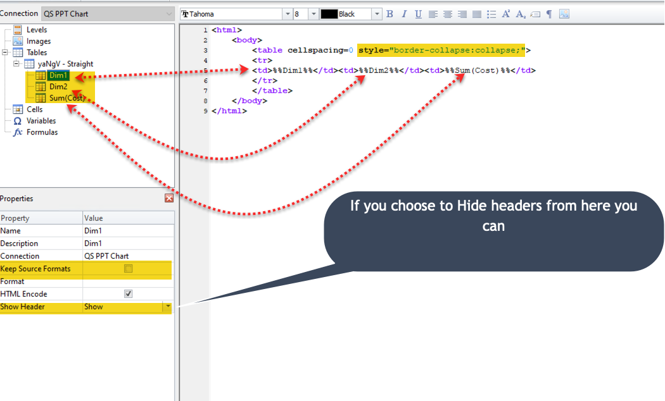
Task: Toggle bold formatting in the editor toolbar
Action: (390, 14)
